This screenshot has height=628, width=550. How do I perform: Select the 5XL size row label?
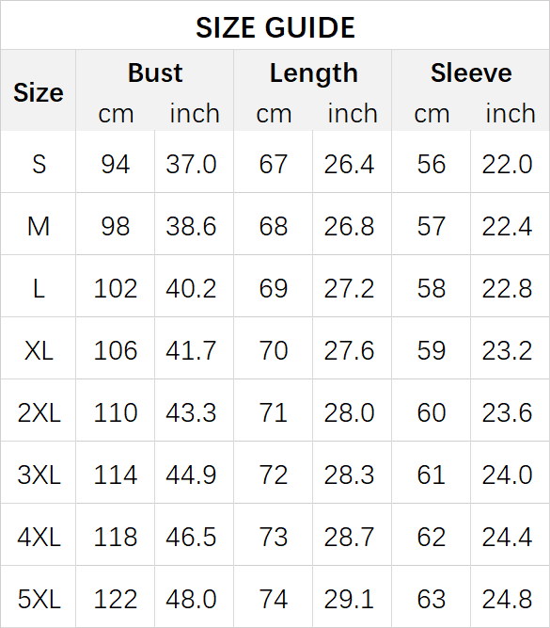tap(39, 599)
